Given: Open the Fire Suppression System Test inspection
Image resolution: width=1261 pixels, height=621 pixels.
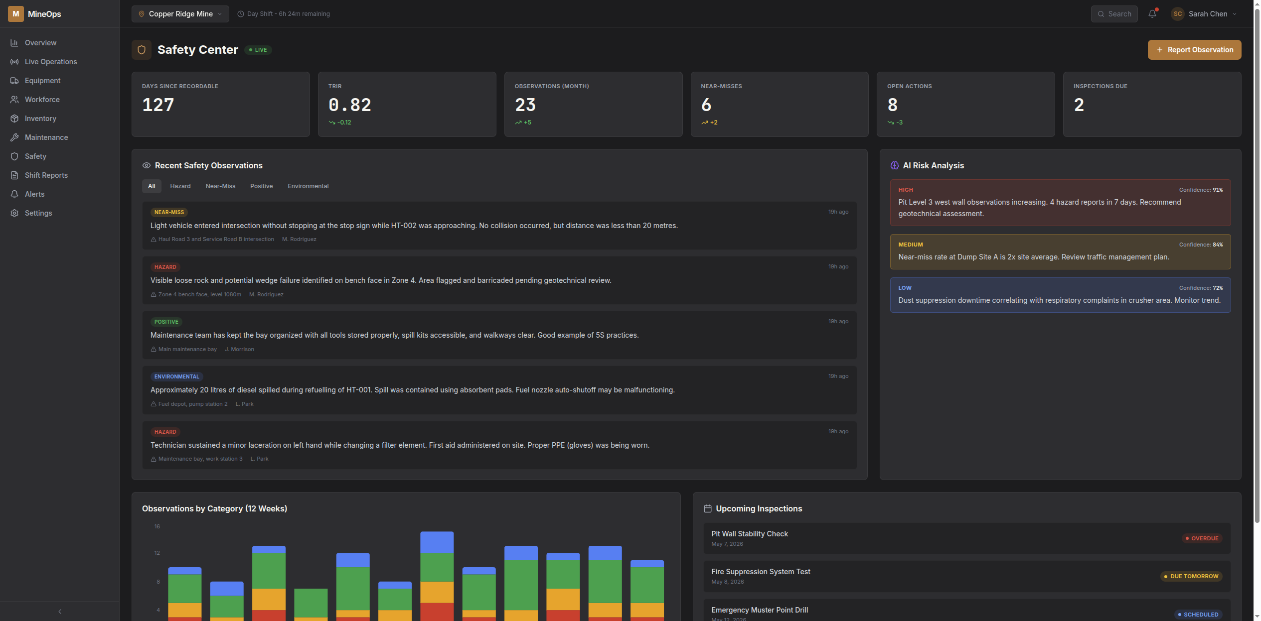Looking at the screenshot, I should (967, 576).
